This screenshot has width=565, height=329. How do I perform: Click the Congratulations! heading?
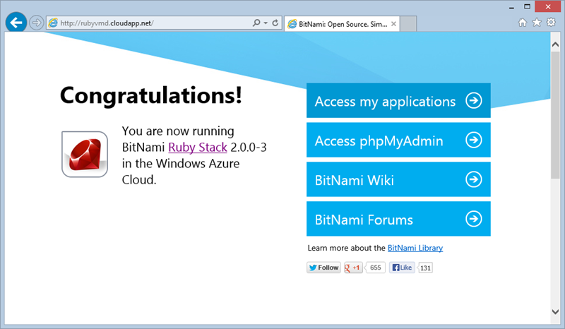[151, 96]
